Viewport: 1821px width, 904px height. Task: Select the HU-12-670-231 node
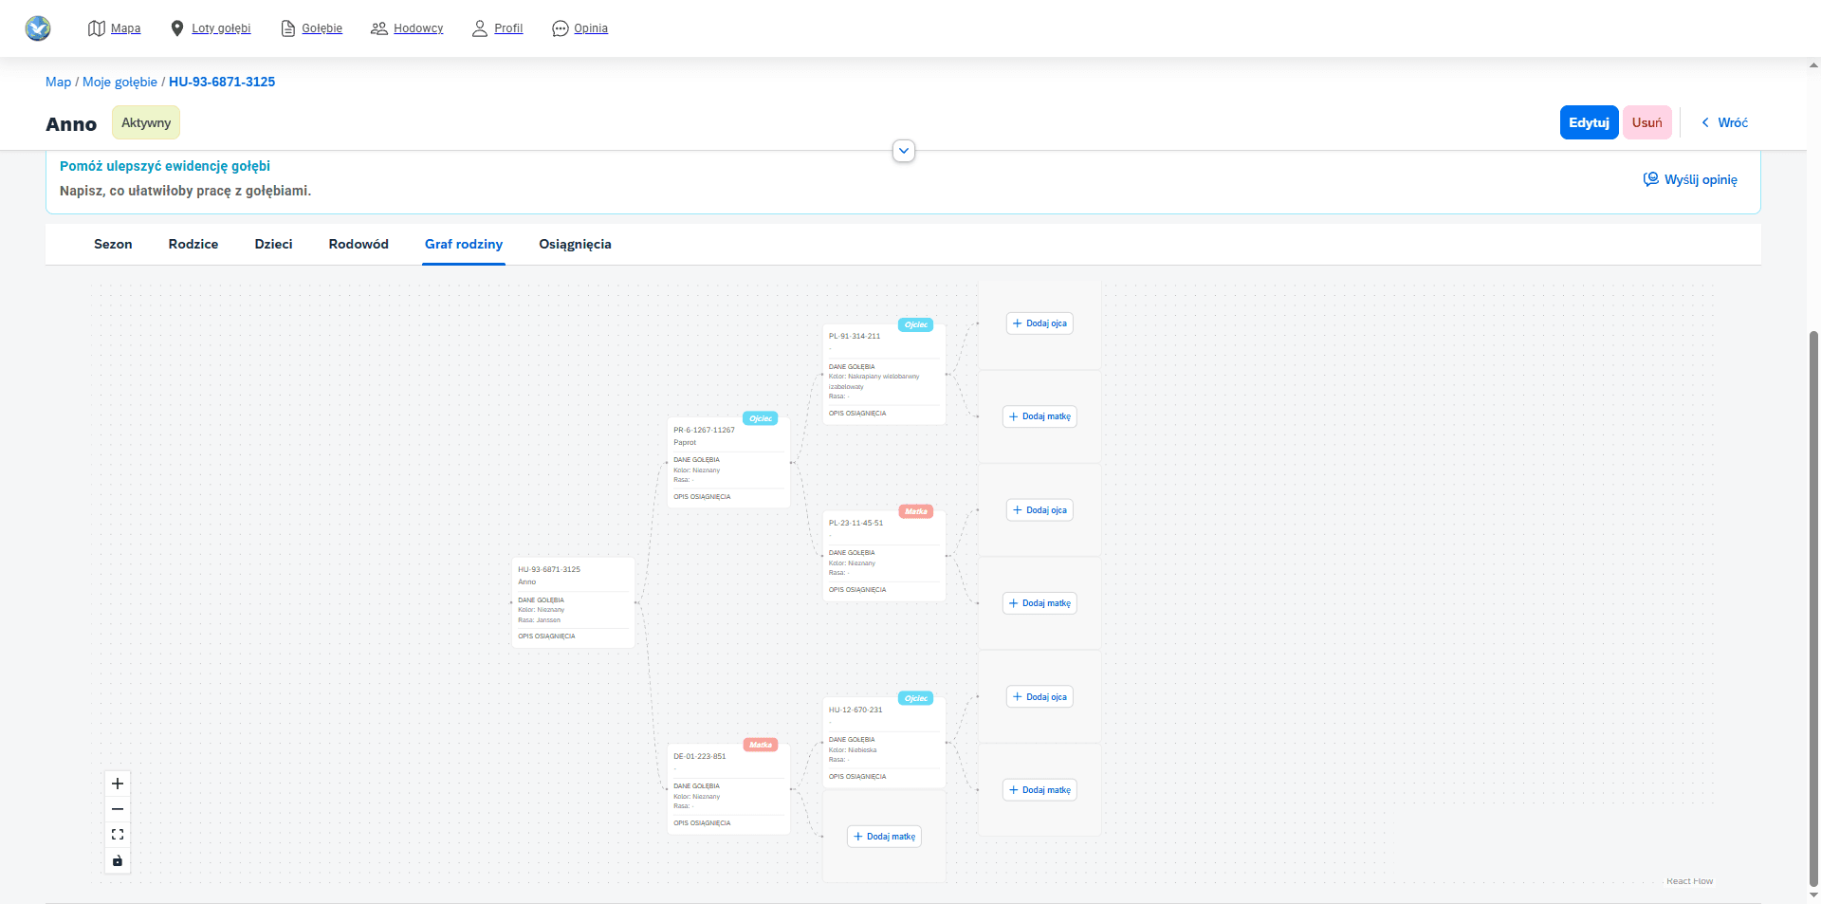(884, 743)
